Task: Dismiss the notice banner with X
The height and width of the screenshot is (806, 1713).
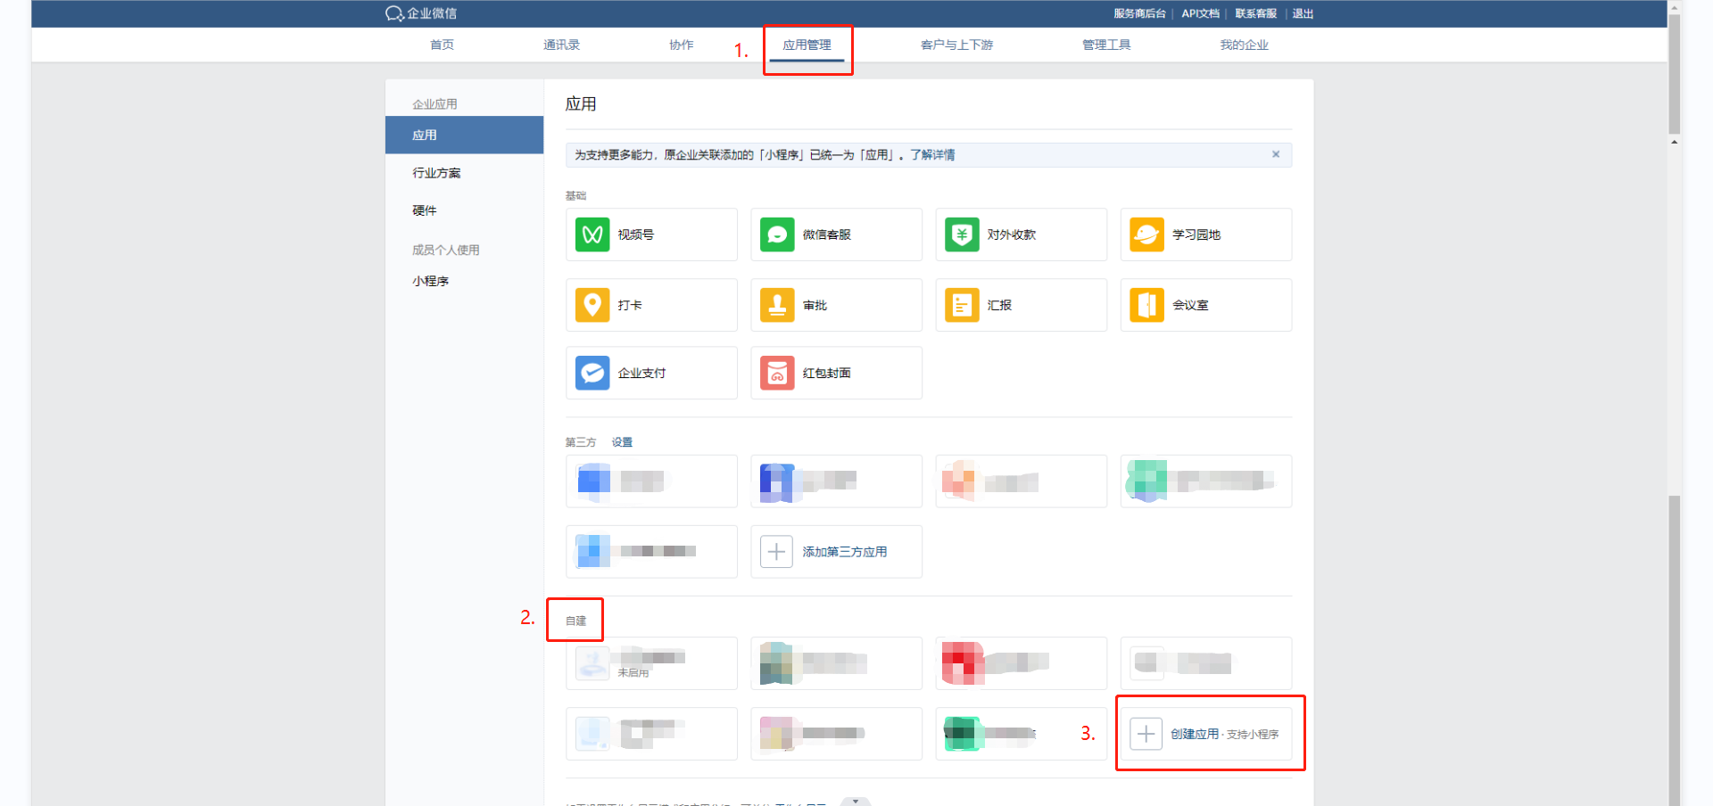Action: (x=1276, y=154)
